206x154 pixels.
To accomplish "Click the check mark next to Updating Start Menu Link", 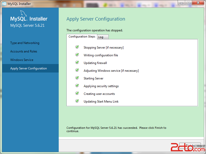I will 77,101.
